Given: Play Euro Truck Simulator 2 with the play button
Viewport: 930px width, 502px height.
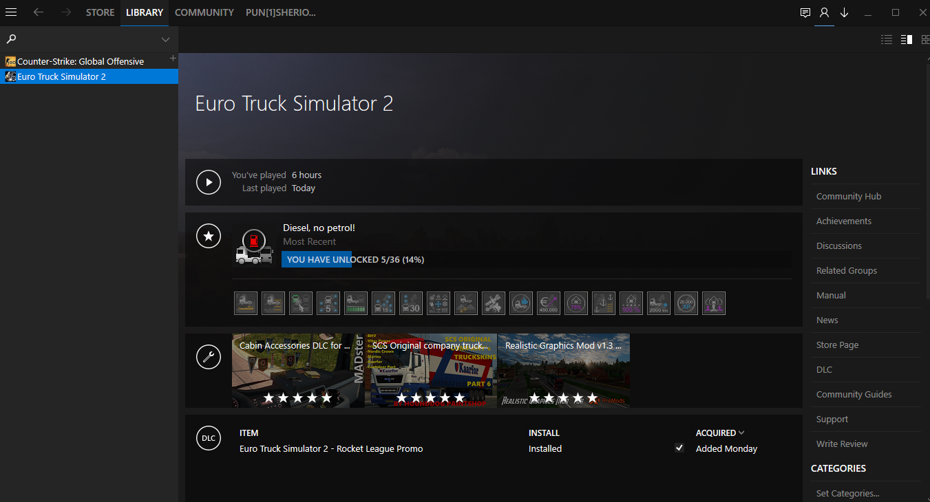Looking at the screenshot, I should [209, 182].
